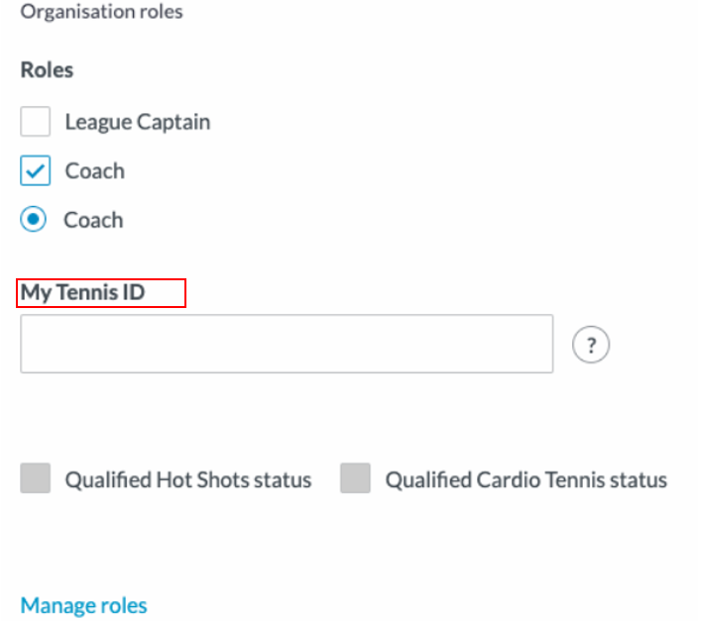This screenshot has width=703, height=621.
Task: Select the Coach radio button
Action: pyautogui.click(x=33, y=220)
